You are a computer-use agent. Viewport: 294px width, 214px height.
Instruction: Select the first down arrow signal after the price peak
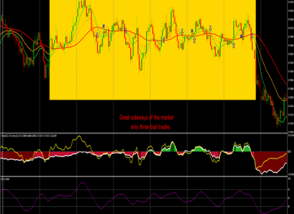[x=97, y=35]
